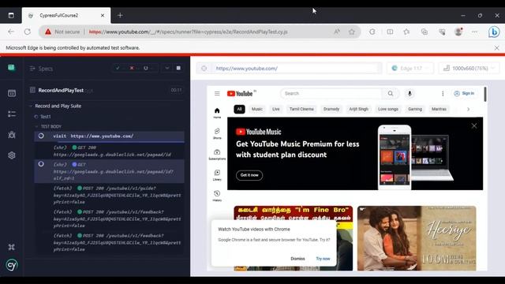Click the Cypress logo at bottom left
This screenshot has height=284, width=505.
(12, 265)
